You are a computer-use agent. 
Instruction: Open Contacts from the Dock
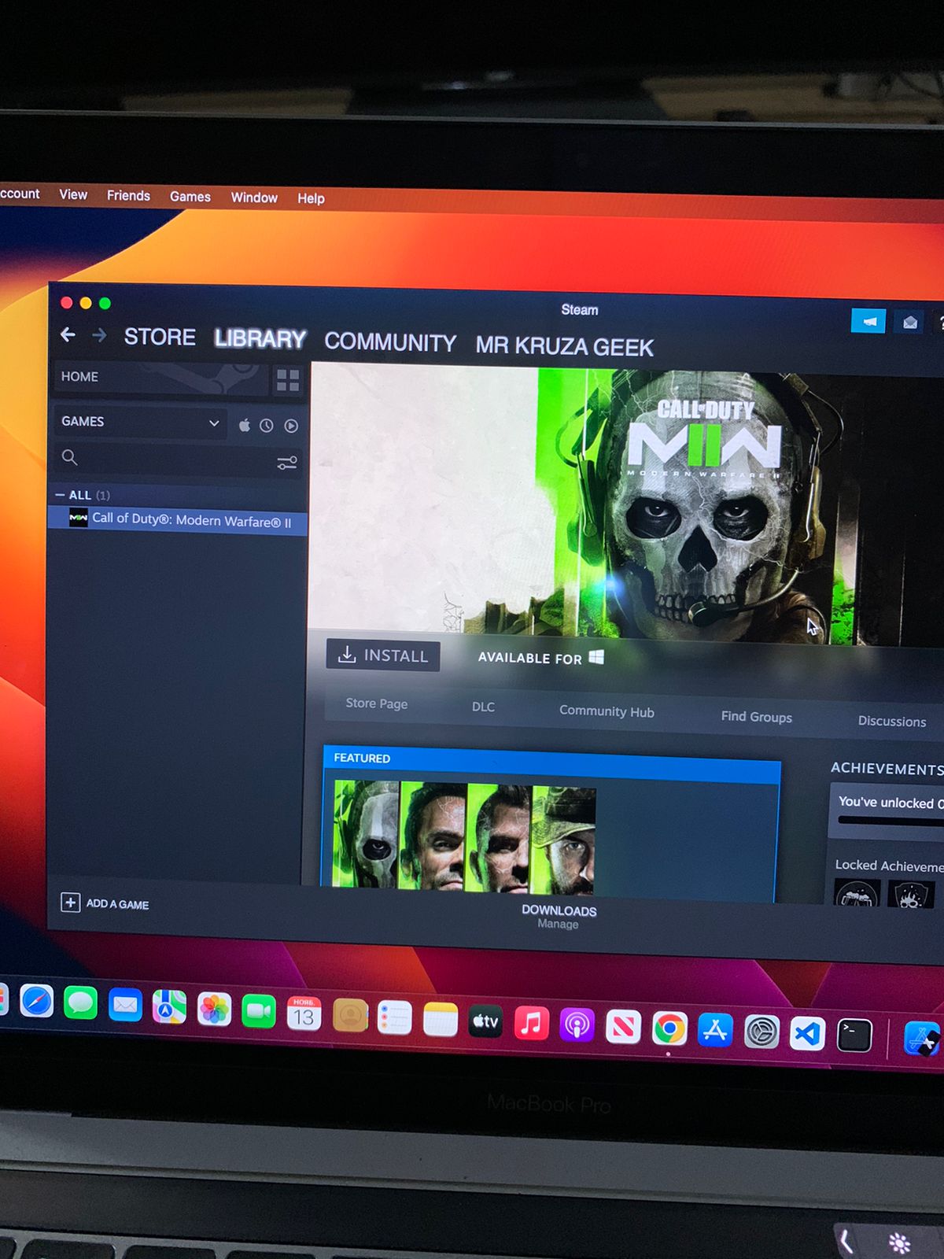tap(350, 1016)
